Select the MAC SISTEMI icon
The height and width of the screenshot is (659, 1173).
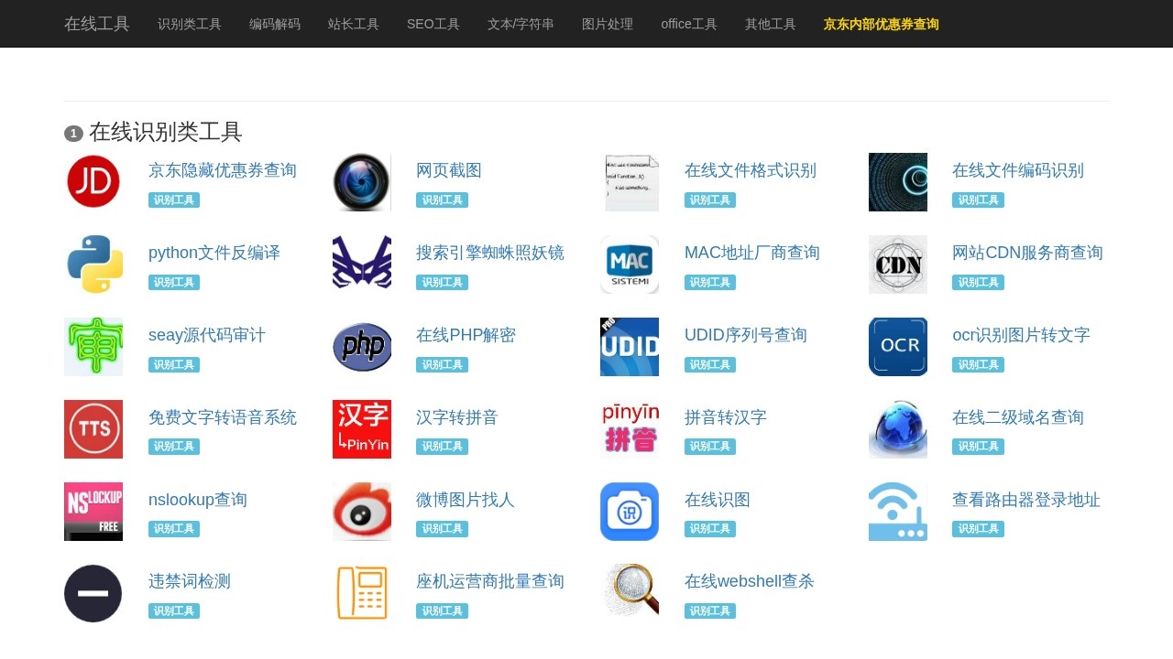(x=630, y=264)
